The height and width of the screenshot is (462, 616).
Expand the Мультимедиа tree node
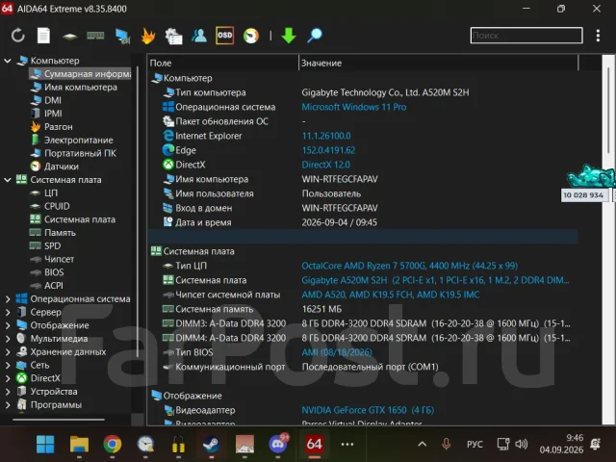pyautogui.click(x=8, y=339)
